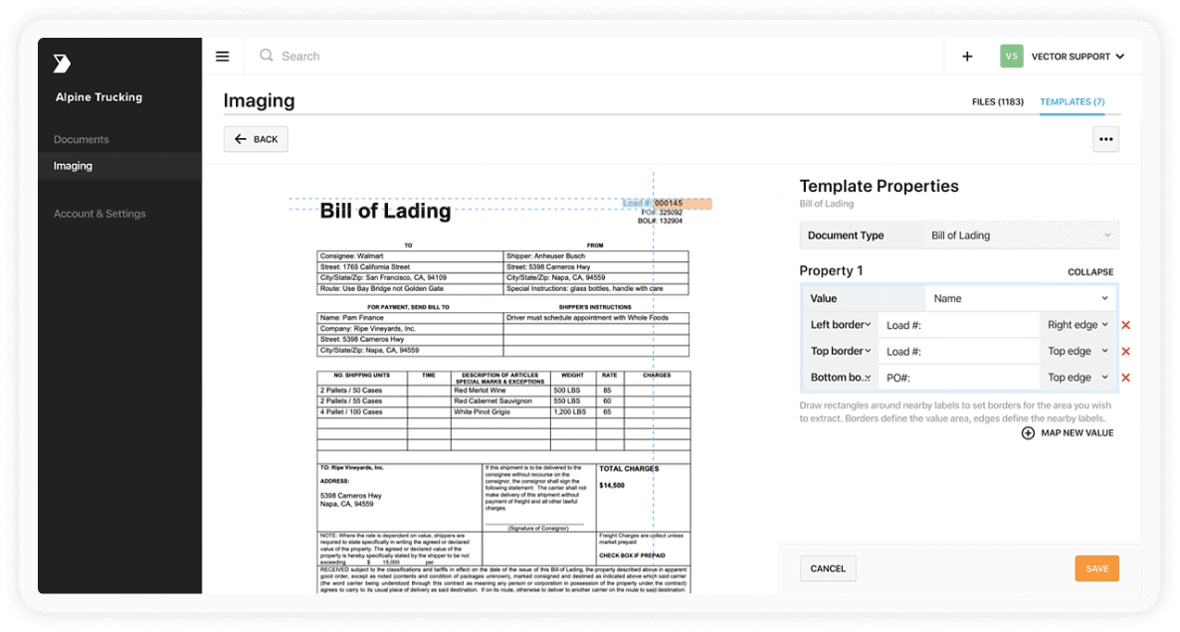Viewport: 1180px width, 632px height.
Task: Click Map New Value link
Action: [1077, 433]
